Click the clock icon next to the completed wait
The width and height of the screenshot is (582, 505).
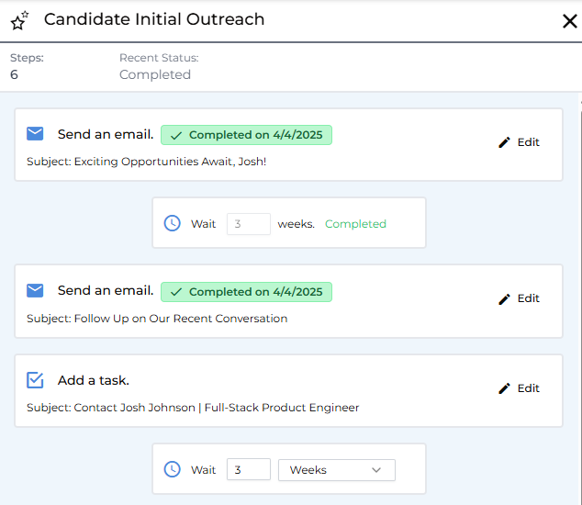coord(172,223)
